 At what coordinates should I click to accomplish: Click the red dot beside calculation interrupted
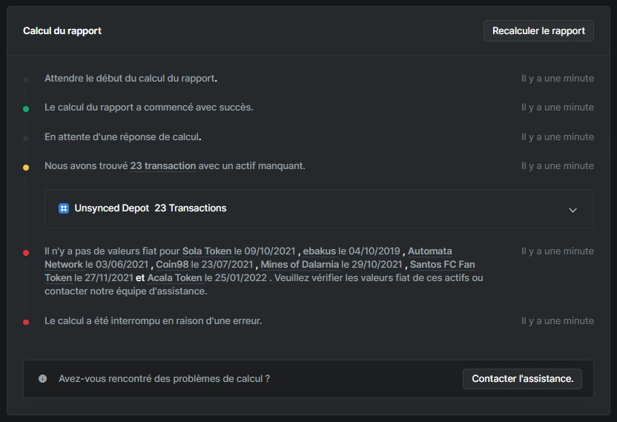click(x=26, y=322)
